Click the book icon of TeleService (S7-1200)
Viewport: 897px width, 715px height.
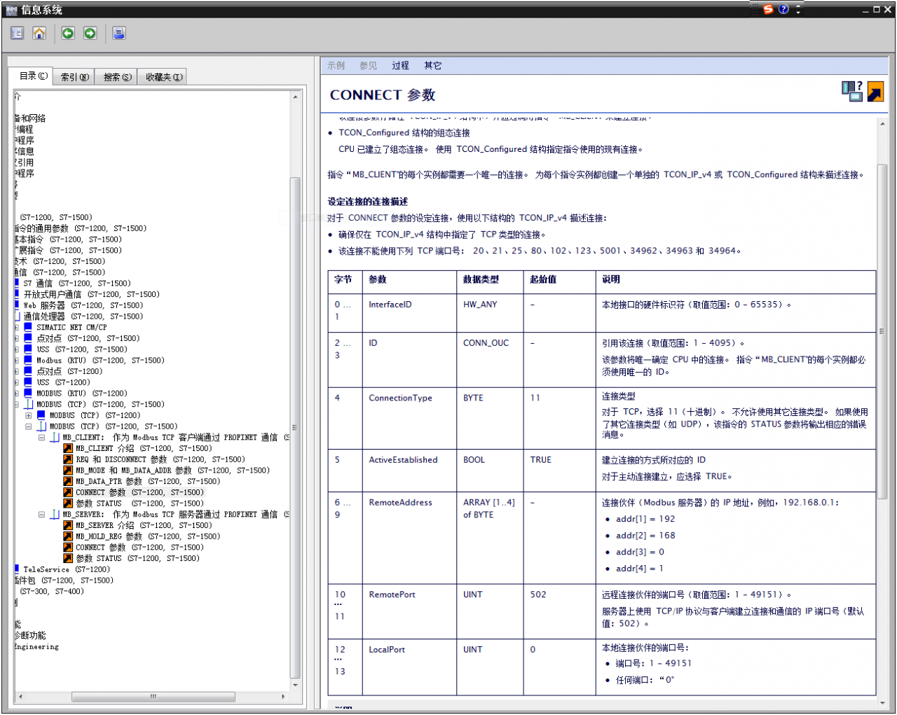click(x=17, y=569)
